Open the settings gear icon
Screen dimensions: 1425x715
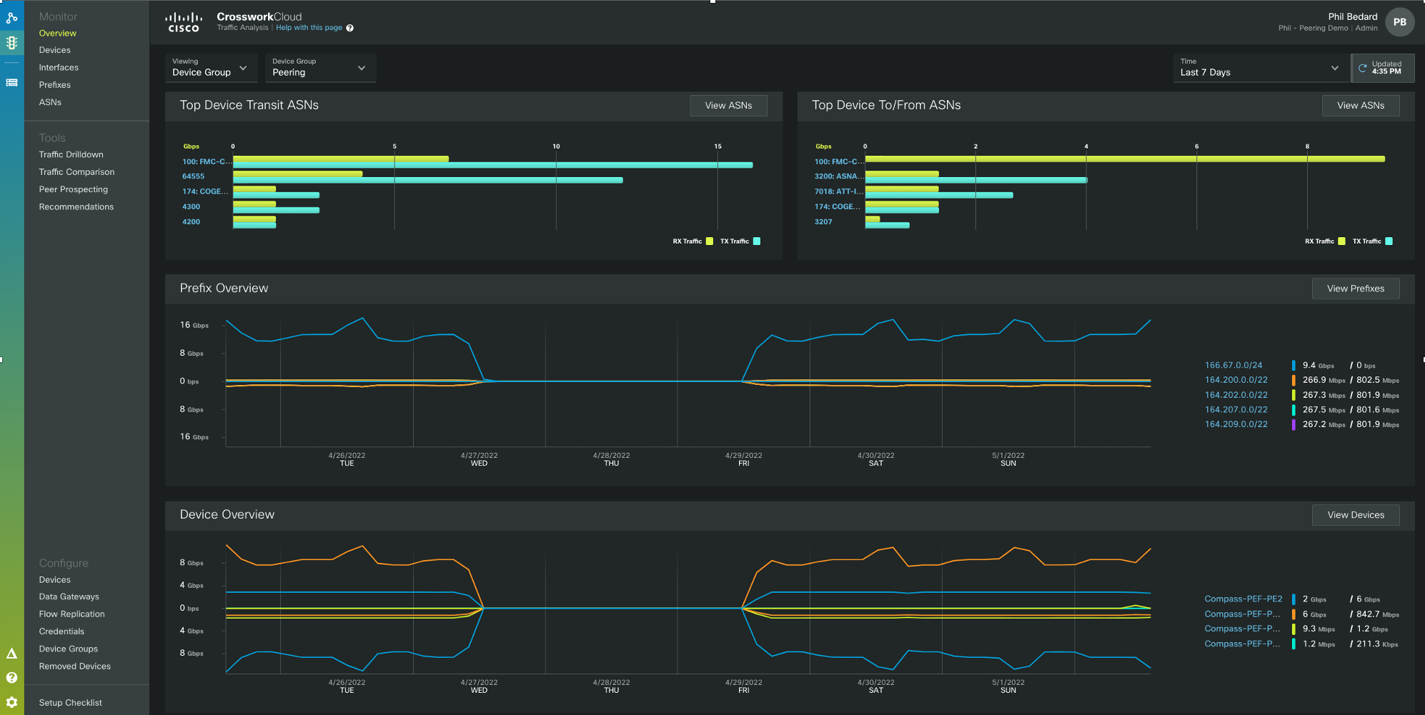[x=12, y=703]
